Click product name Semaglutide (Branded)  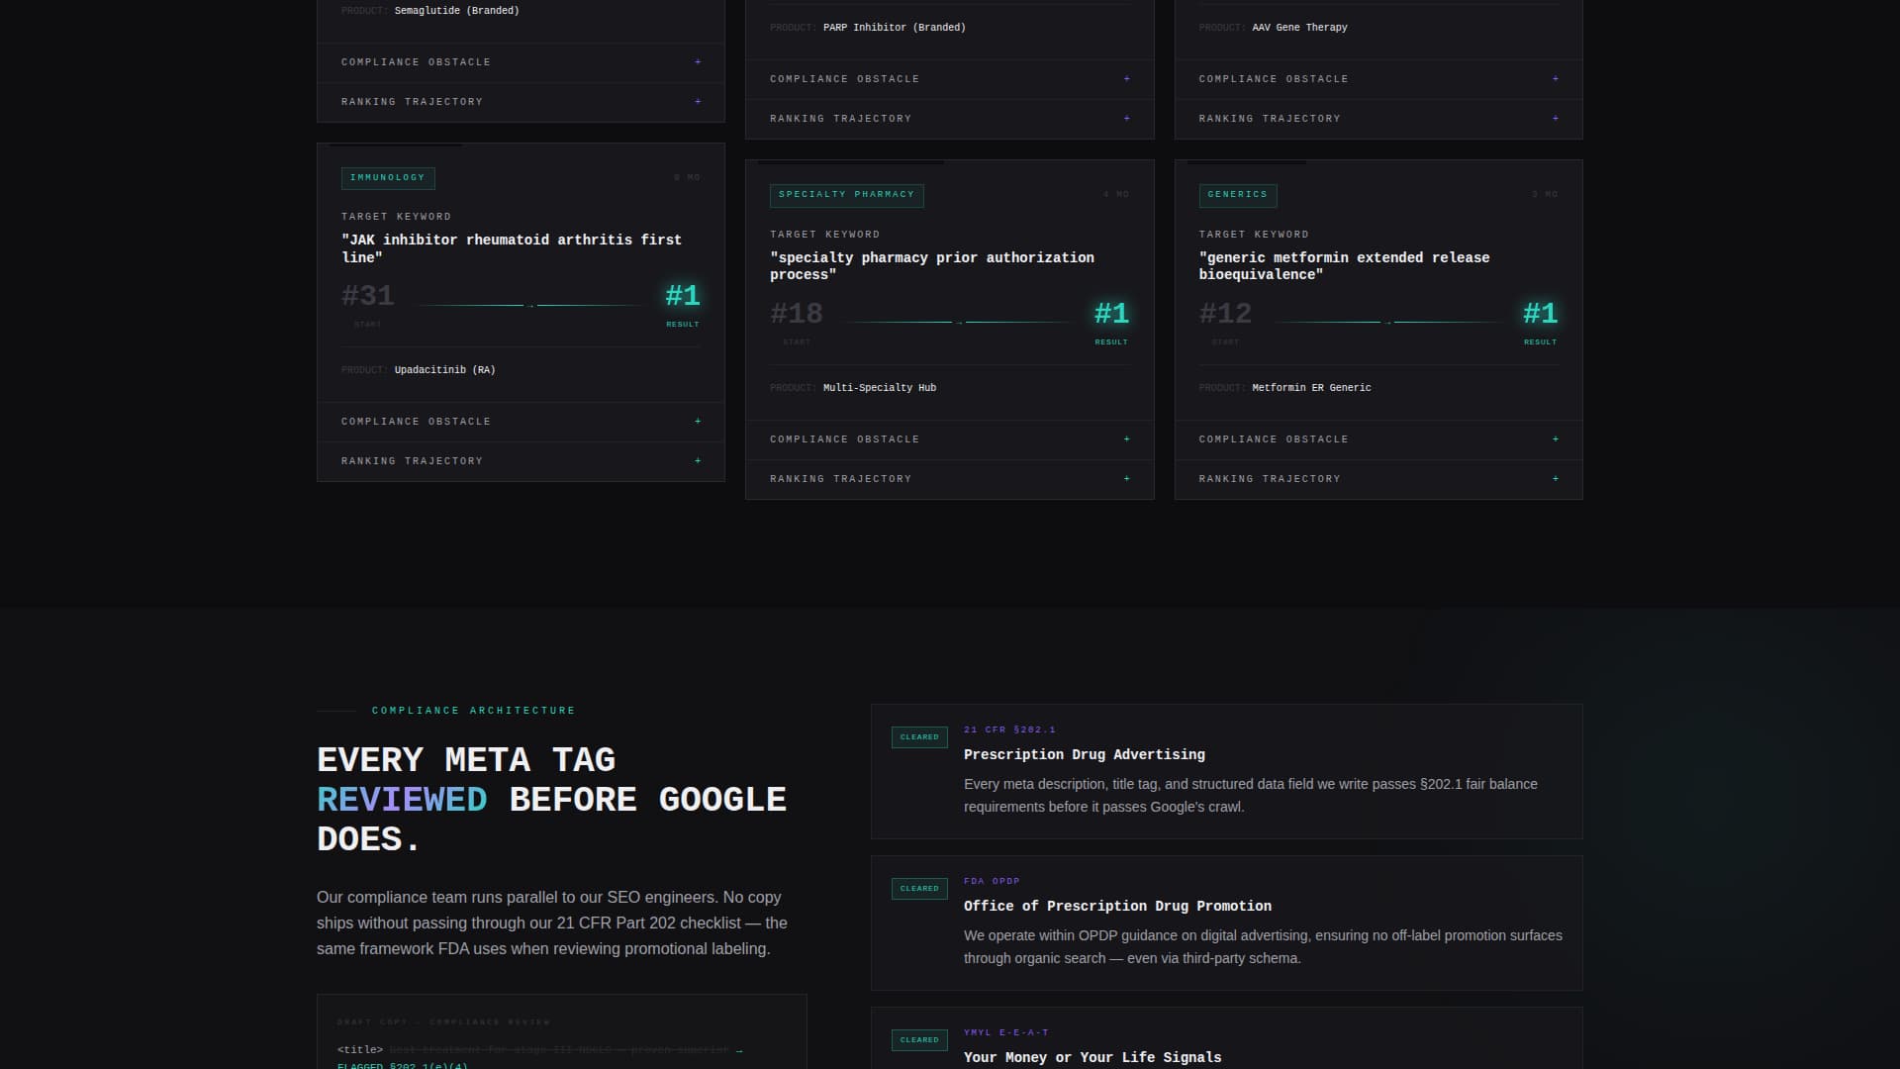(456, 11)
